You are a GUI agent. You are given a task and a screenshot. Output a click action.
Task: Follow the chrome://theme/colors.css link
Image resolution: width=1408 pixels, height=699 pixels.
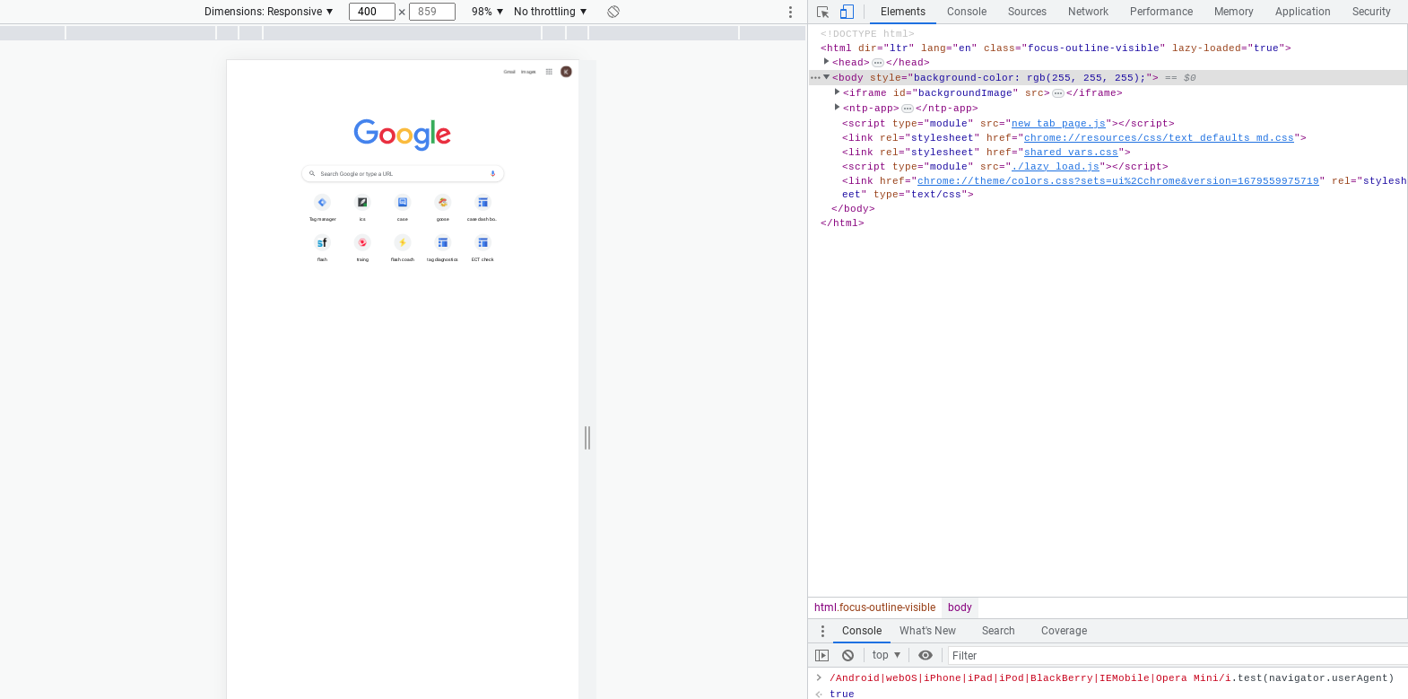click(x=1117, y=181)
